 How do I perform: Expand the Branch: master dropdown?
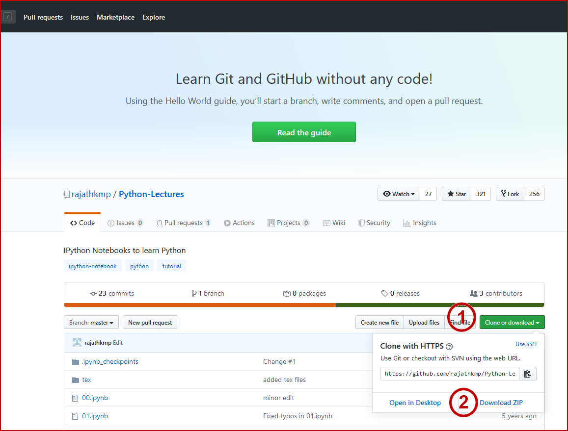pyautogui.click(x=91, y=323)
